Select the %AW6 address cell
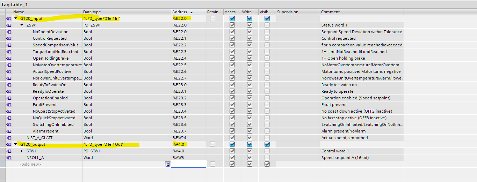The height and width of the screenshot is (182, 477). [188, 158]
